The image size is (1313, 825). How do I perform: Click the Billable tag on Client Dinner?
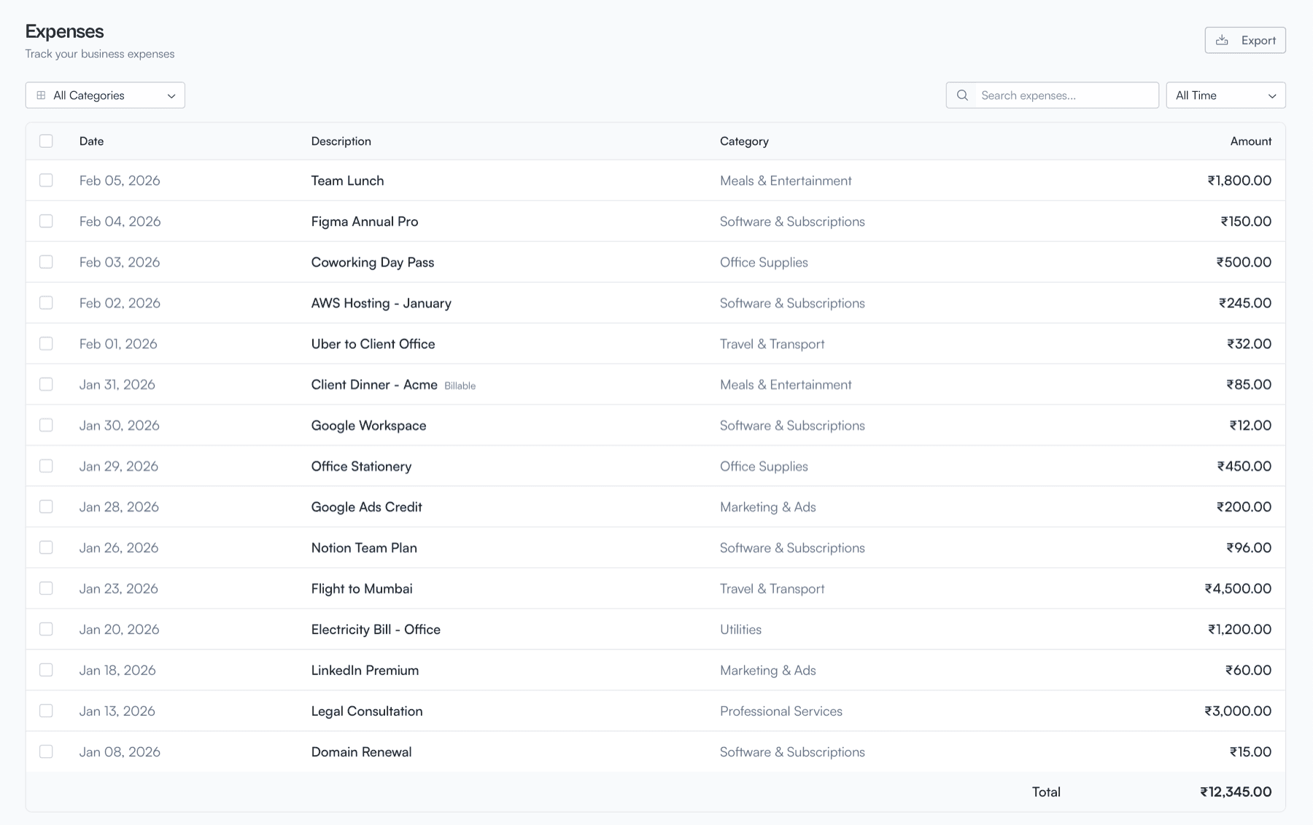(x=460, y=386)
